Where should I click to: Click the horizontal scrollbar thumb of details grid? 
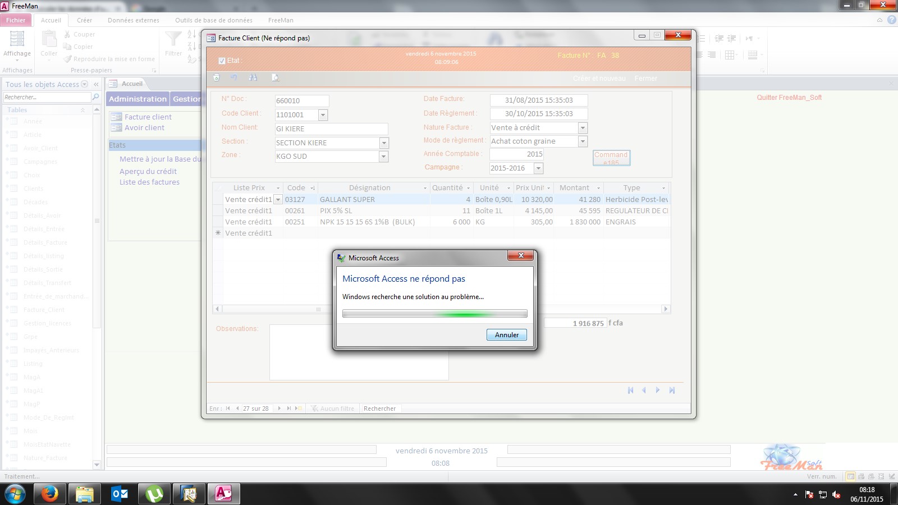tap(318, 309)
